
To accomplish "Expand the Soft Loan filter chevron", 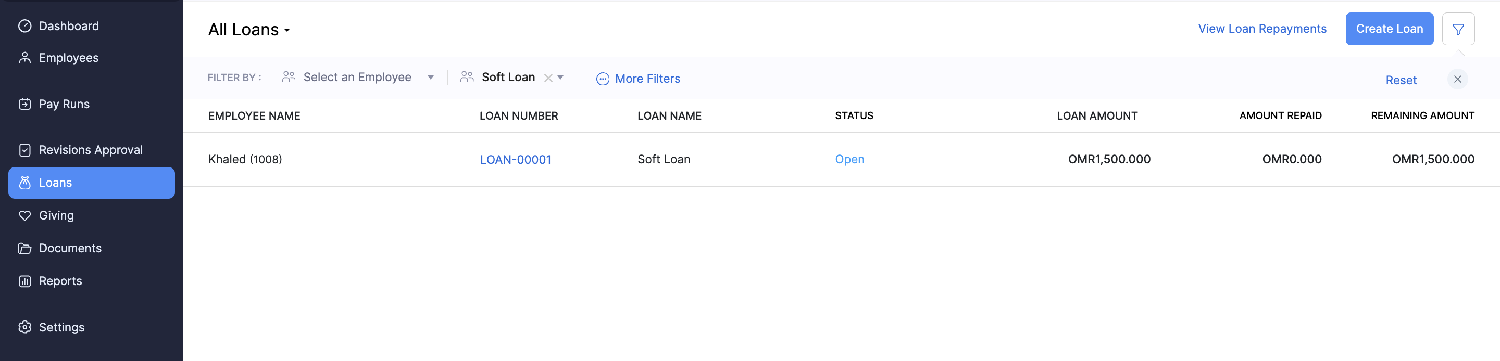I will [x=560, y=77].
